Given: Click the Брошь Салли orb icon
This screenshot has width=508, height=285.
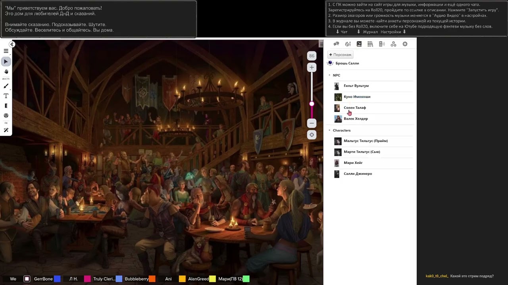Looking at the screenshot, I should [330, 63].
